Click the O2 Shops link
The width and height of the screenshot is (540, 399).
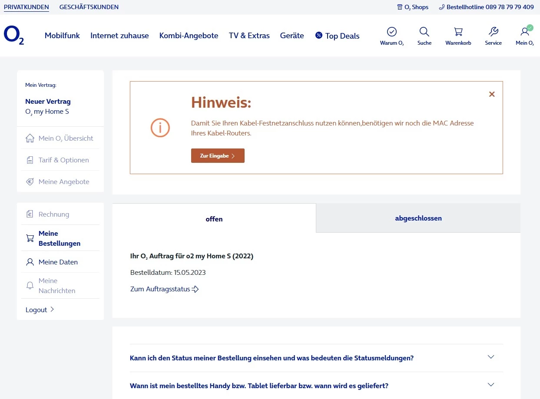413,7
